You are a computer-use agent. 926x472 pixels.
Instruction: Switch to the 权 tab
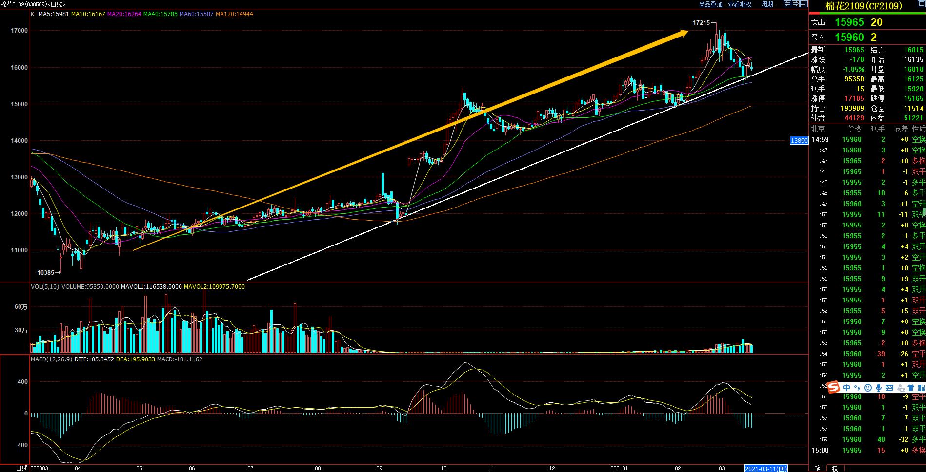coord(834,468)
